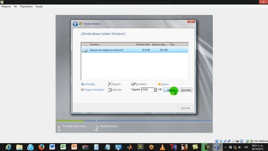This screenshot has height=151, width=268.
Task: Click the Eliminar partition option
Action: click(x=114, y=84)
